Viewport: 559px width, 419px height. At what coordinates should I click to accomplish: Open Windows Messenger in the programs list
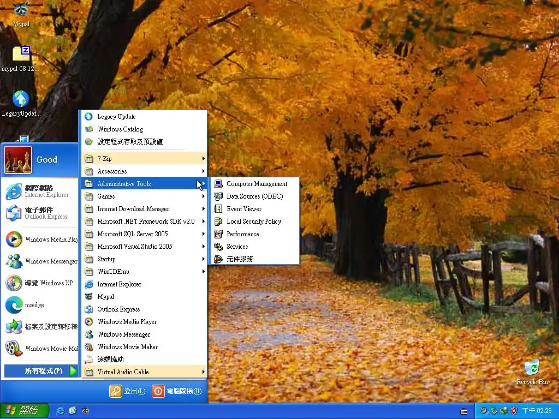tap(144, 334)
